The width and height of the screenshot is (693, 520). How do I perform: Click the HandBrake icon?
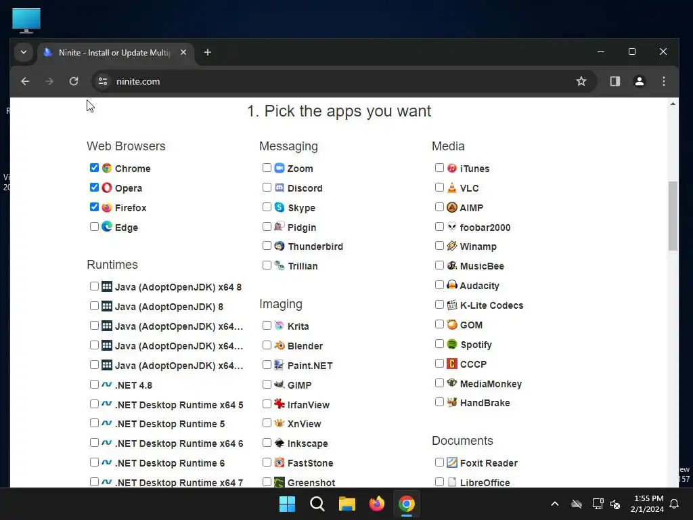pyautogui.click(x=451, y=402)
